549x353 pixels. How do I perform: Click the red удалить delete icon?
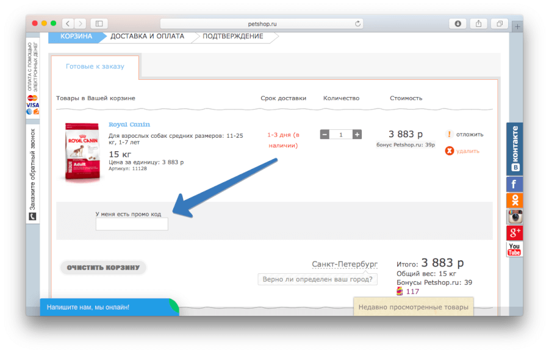[x=450, y=151]
